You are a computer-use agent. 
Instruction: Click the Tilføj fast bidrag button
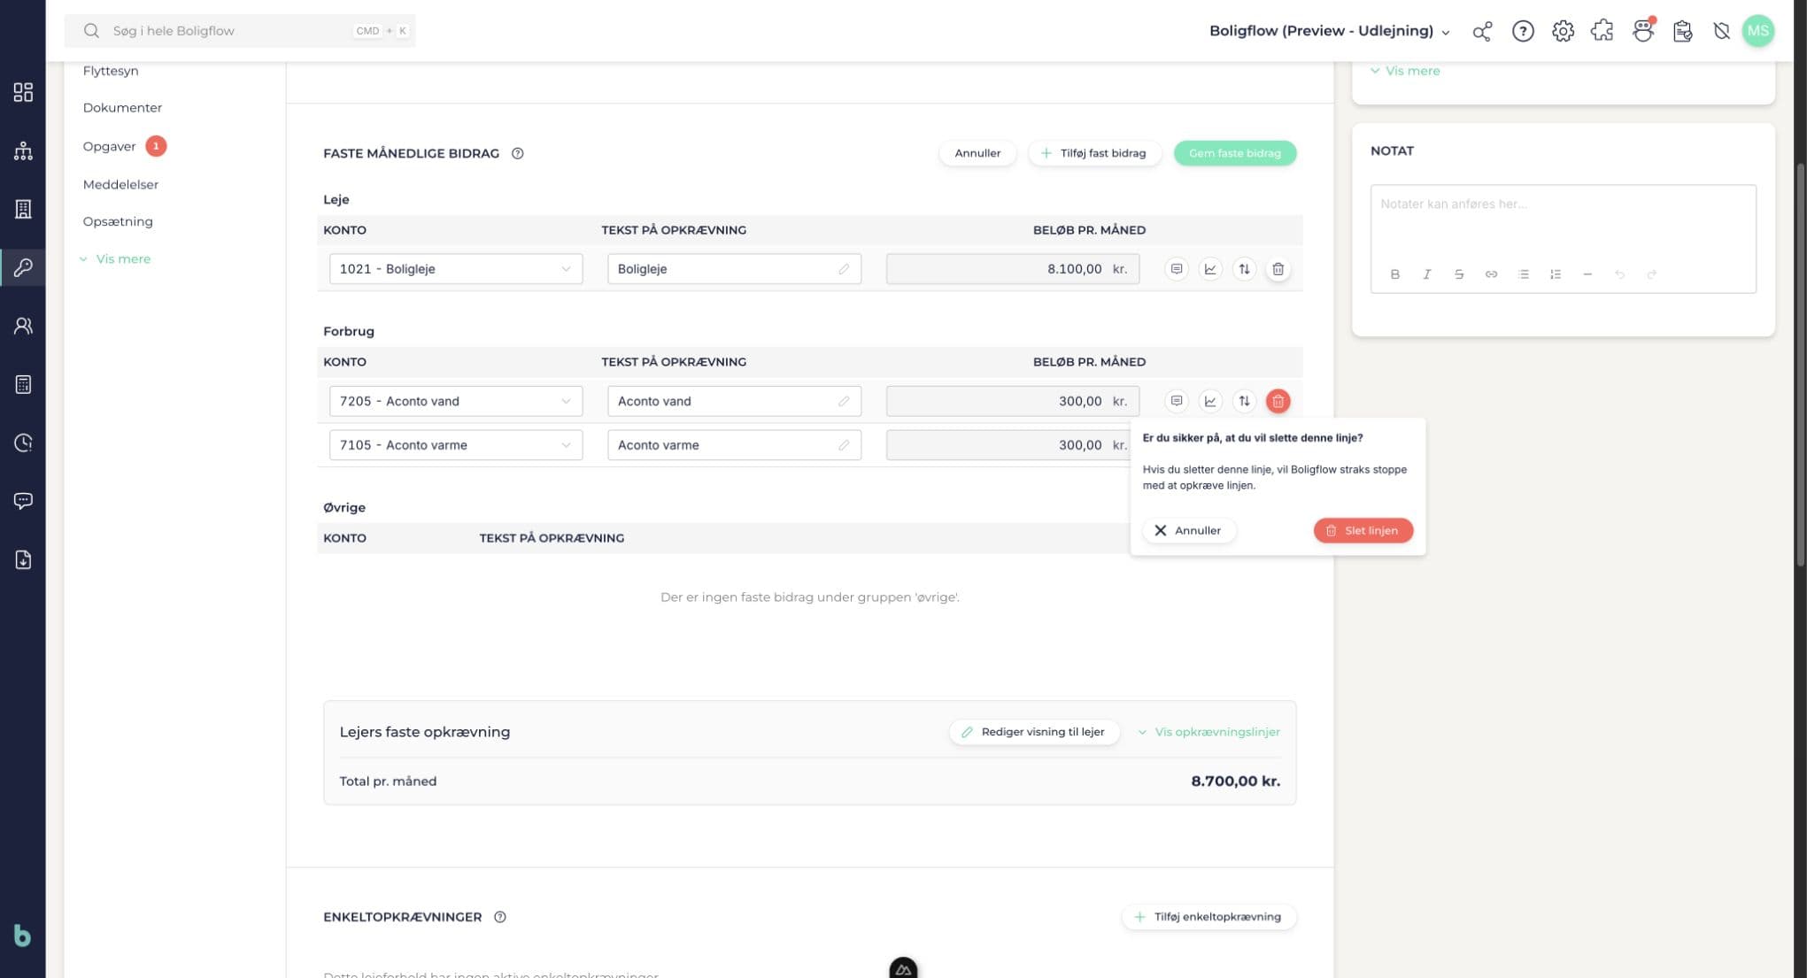(1094, 153)
